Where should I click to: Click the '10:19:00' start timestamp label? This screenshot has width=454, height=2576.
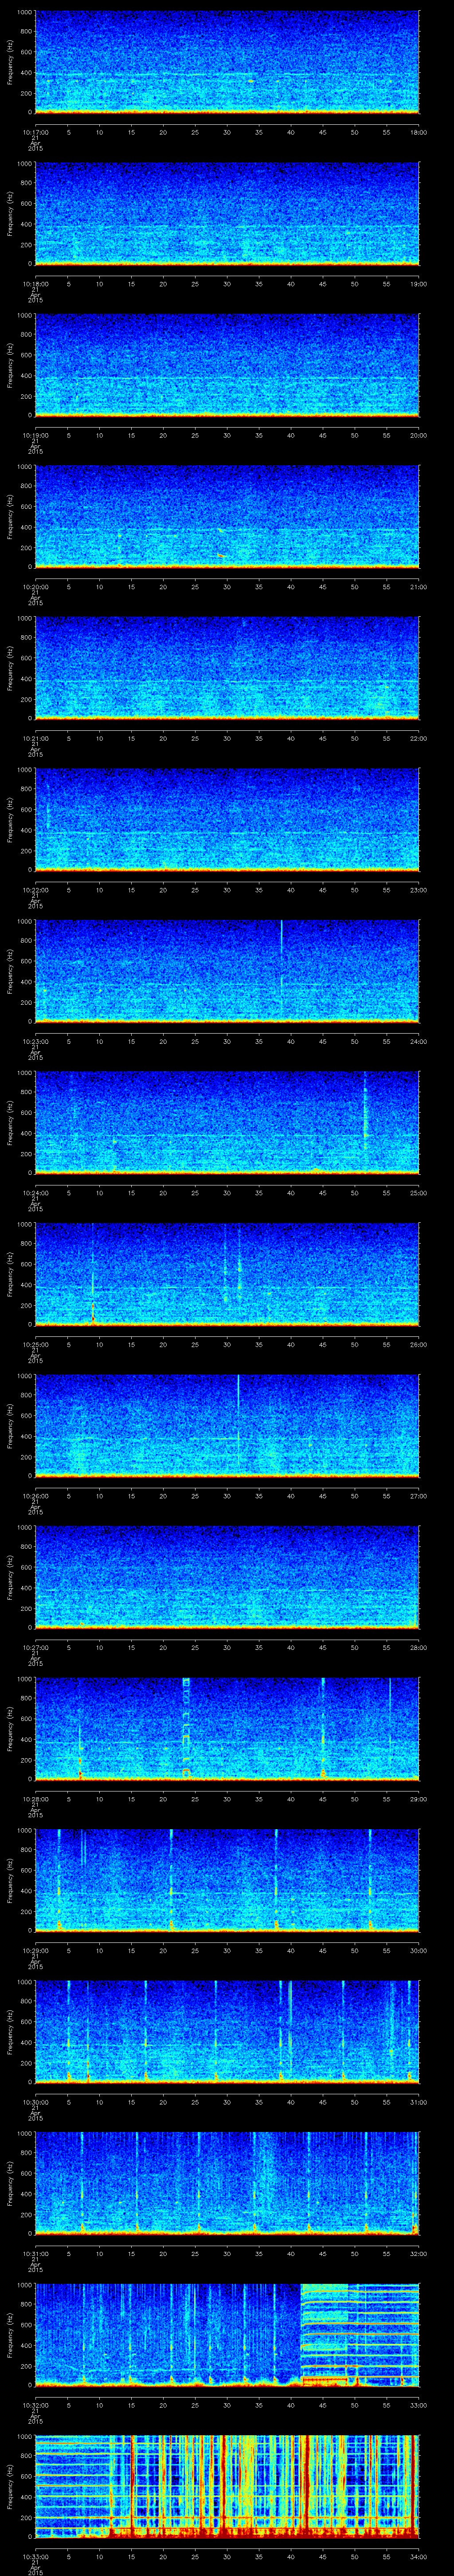coord(35,435)
